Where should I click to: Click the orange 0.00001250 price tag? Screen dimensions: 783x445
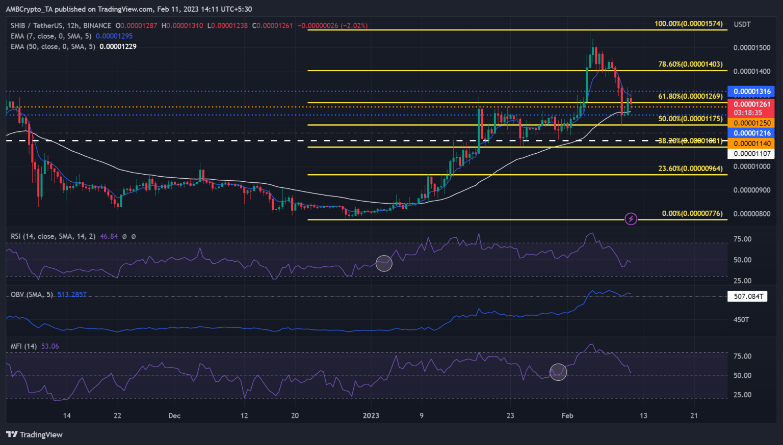click(x=752, y=123)
